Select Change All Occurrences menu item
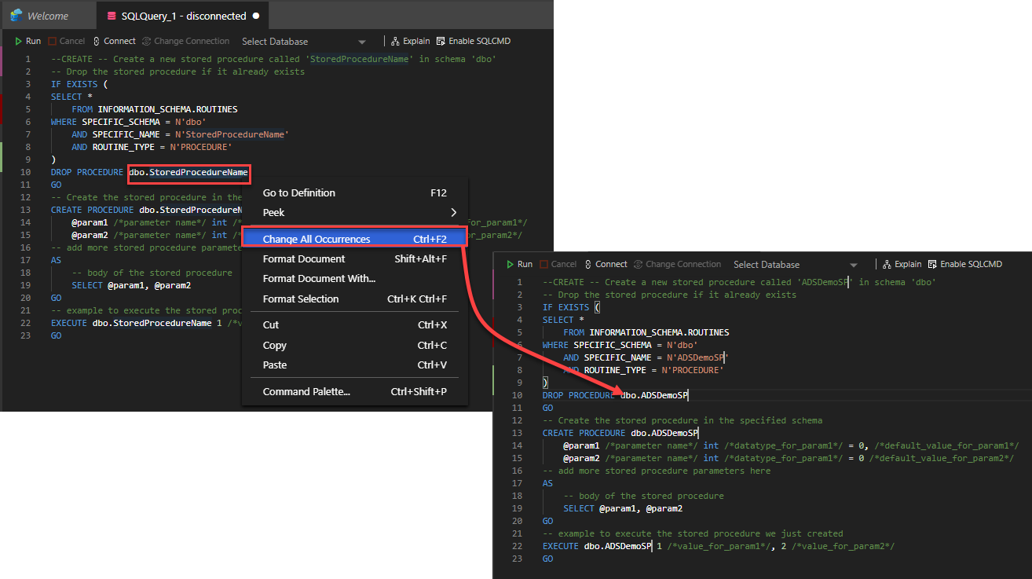The image size is (1032, 579). click(317, 239)
